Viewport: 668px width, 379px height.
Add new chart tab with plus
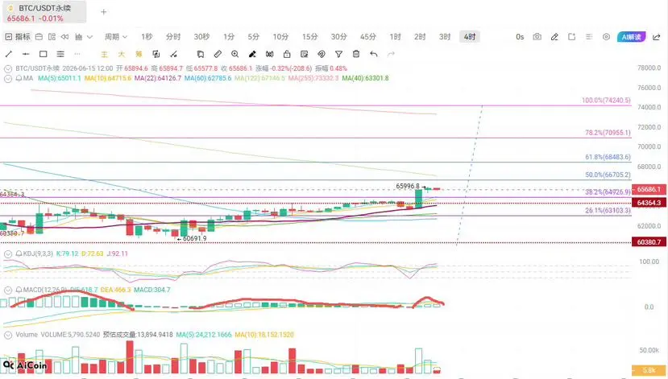pos(103,12)
